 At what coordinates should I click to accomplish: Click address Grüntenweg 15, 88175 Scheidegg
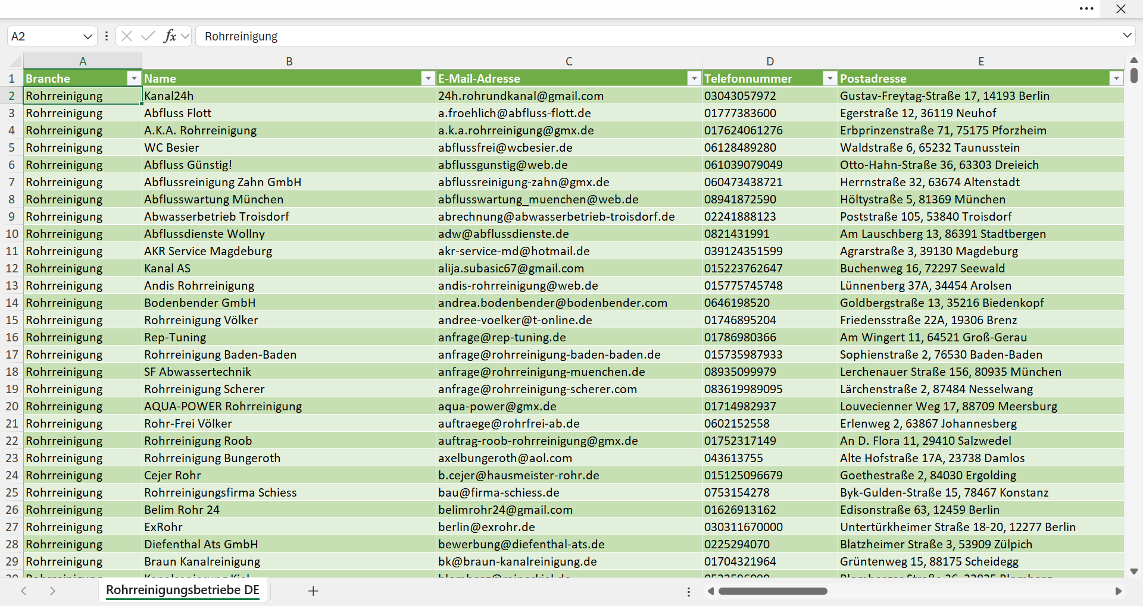(981, 561)
